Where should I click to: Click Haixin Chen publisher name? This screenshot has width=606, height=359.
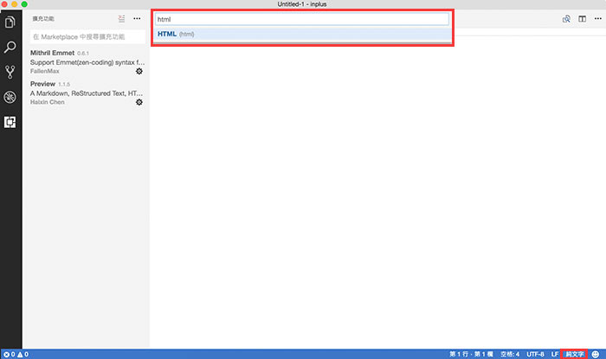(x=47, y=102)
